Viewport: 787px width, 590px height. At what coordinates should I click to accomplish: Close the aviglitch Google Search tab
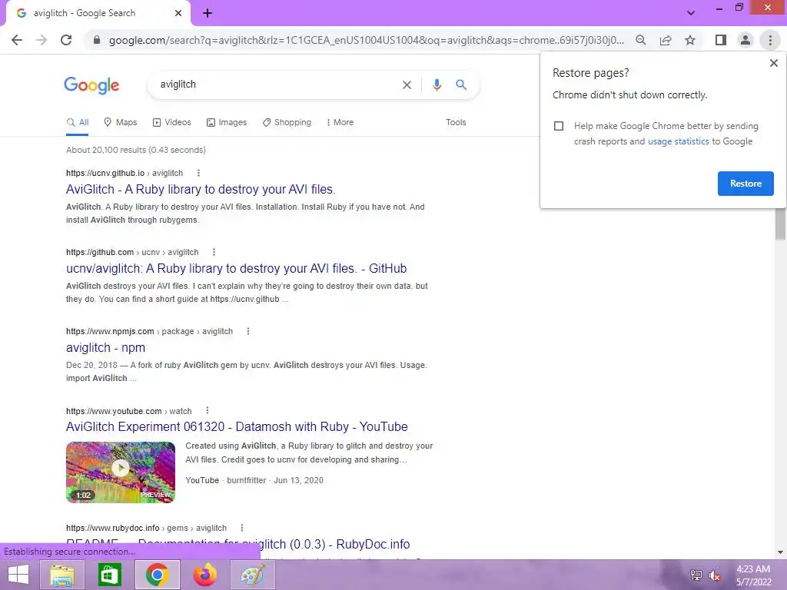(178, 13)
